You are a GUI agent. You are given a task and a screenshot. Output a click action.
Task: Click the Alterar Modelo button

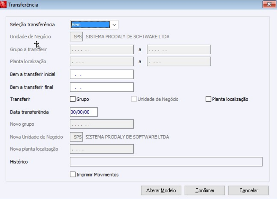point(161,190)
